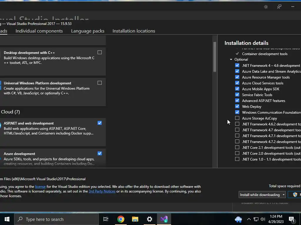This screenshot has width=301, height=225.
Task: Click the taskbar search box
Action: pyautogui.click(x=56, y=219)
